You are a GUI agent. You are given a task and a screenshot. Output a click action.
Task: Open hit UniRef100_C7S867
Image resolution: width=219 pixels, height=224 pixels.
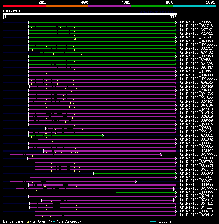coord(196,177)
